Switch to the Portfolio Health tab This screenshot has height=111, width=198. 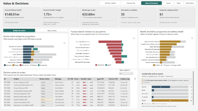[x=110, y=3]
